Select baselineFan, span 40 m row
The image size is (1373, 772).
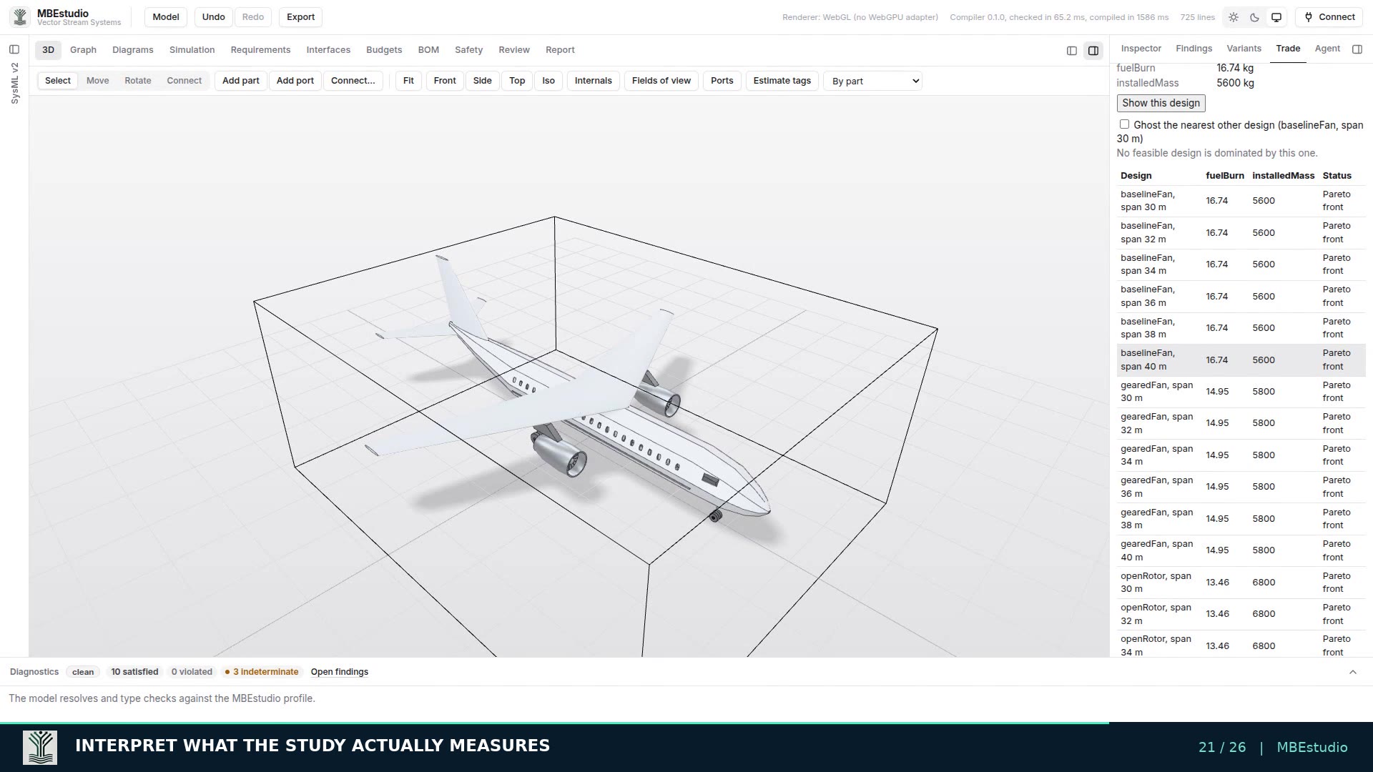coord(1241,360)
